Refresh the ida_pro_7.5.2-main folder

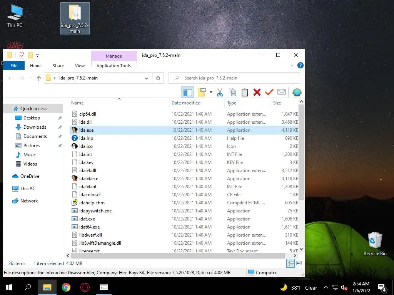click(x=158, y=78)
